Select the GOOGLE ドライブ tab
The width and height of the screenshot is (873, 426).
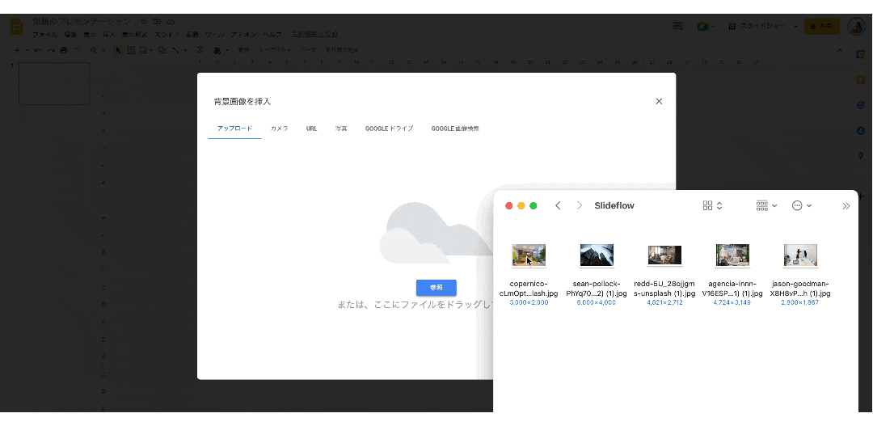(x=389, y=129)
